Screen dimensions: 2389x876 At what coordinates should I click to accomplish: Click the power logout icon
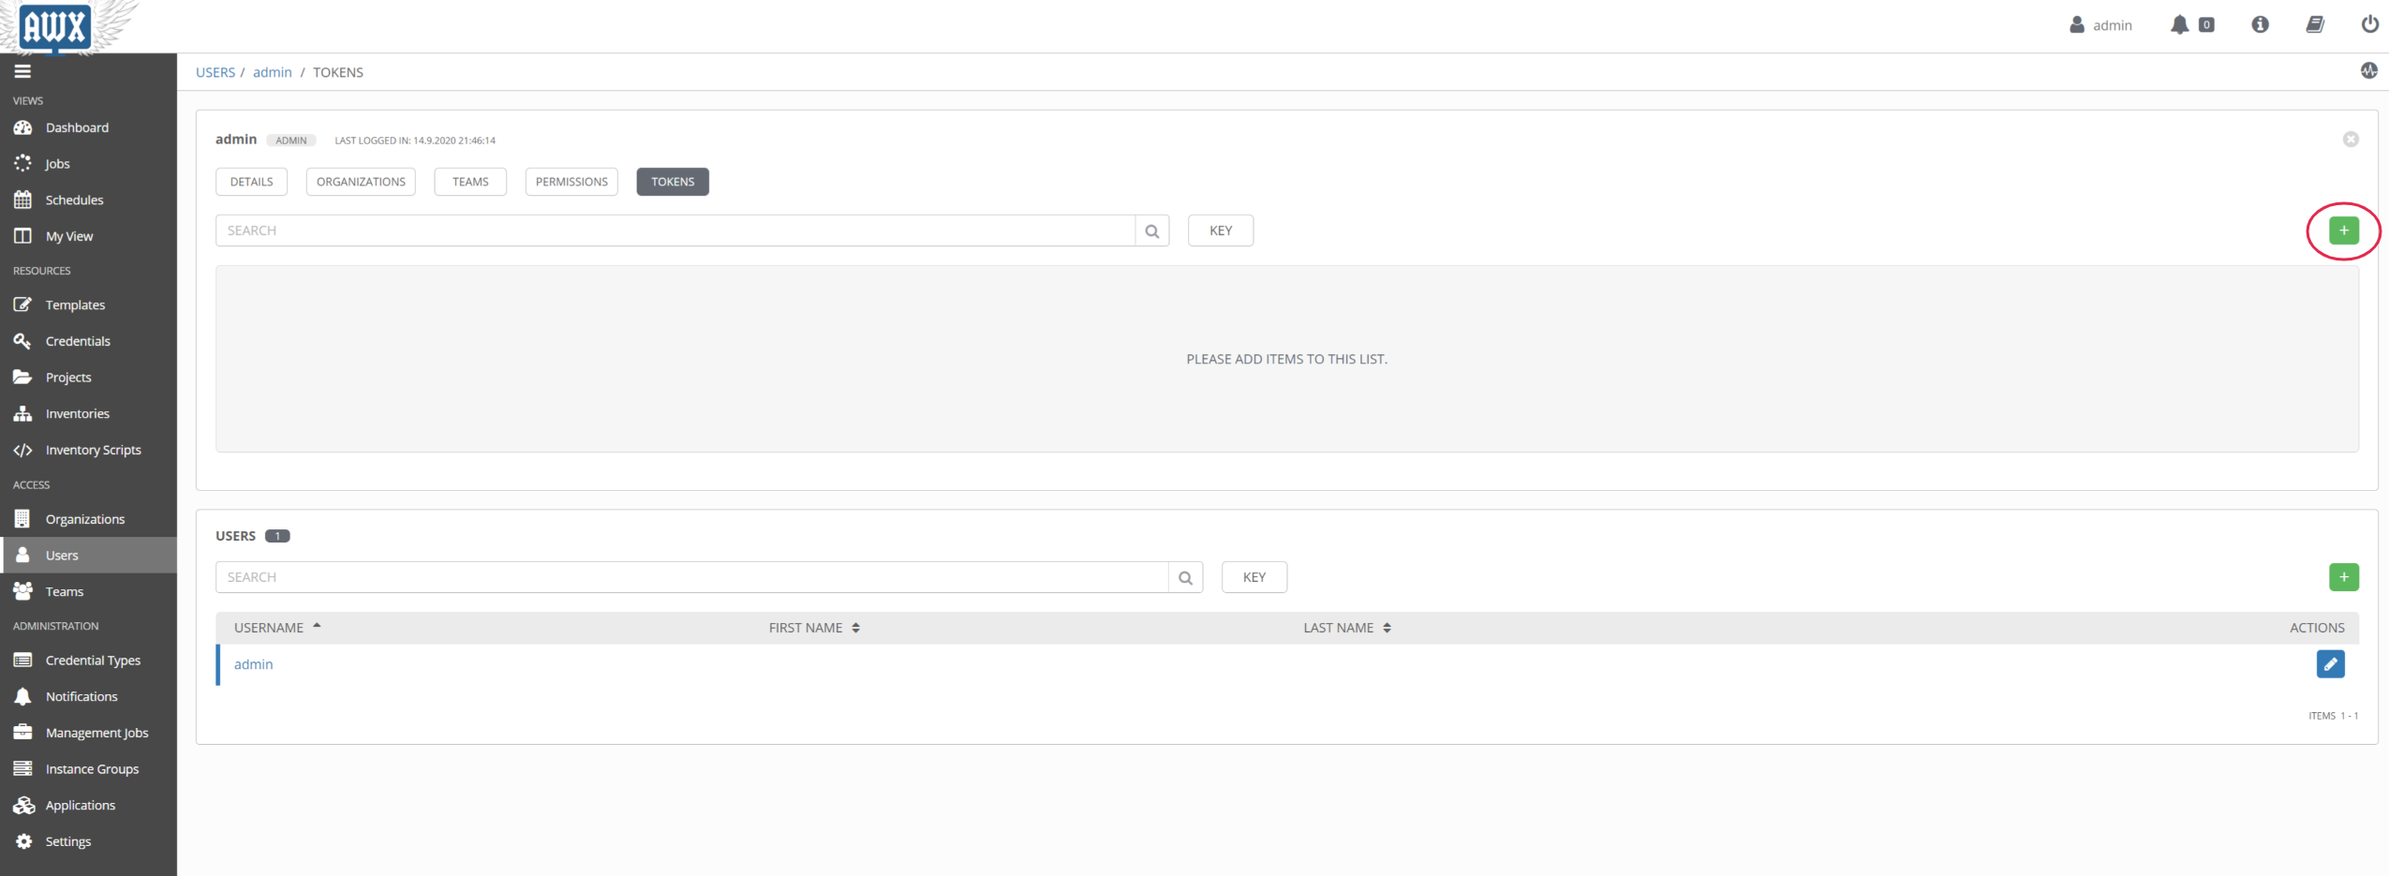point(2369,25)
